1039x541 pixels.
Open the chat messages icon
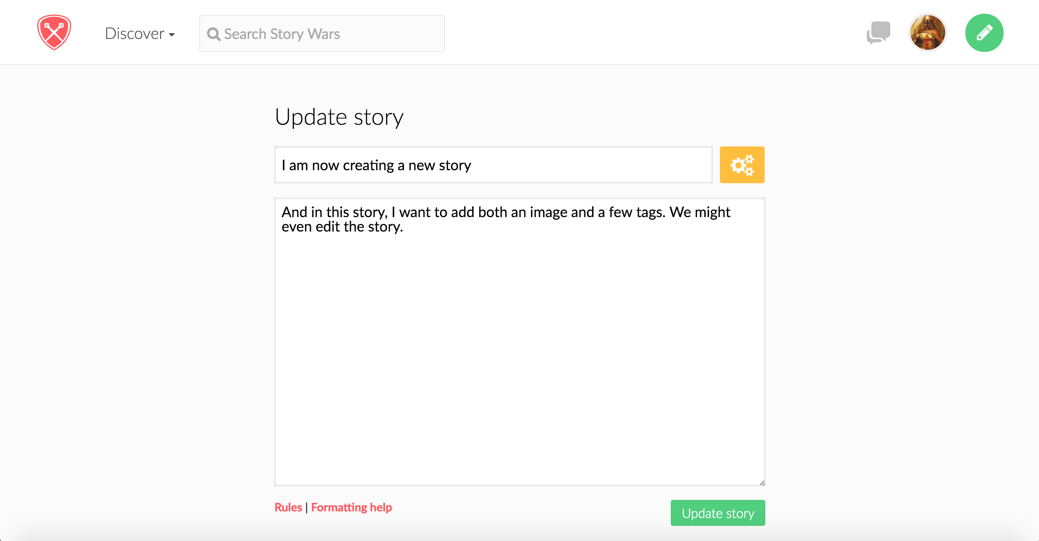tap(878, 32)
